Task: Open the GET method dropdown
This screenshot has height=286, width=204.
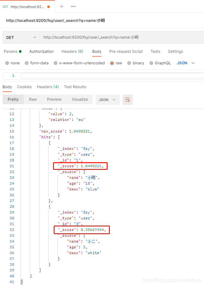Action: click(x=21, y=37)
